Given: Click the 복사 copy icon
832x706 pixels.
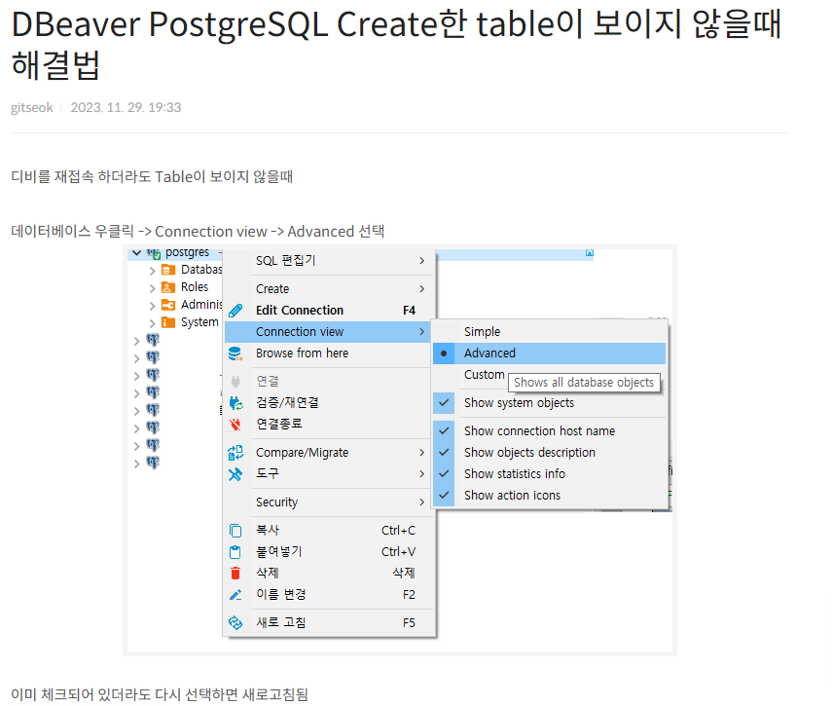Looking at the screenshot, I should point(235,531).
